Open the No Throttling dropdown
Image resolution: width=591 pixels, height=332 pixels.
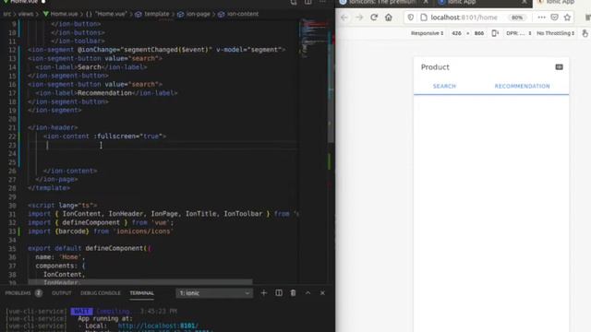[x=556, y=33]
